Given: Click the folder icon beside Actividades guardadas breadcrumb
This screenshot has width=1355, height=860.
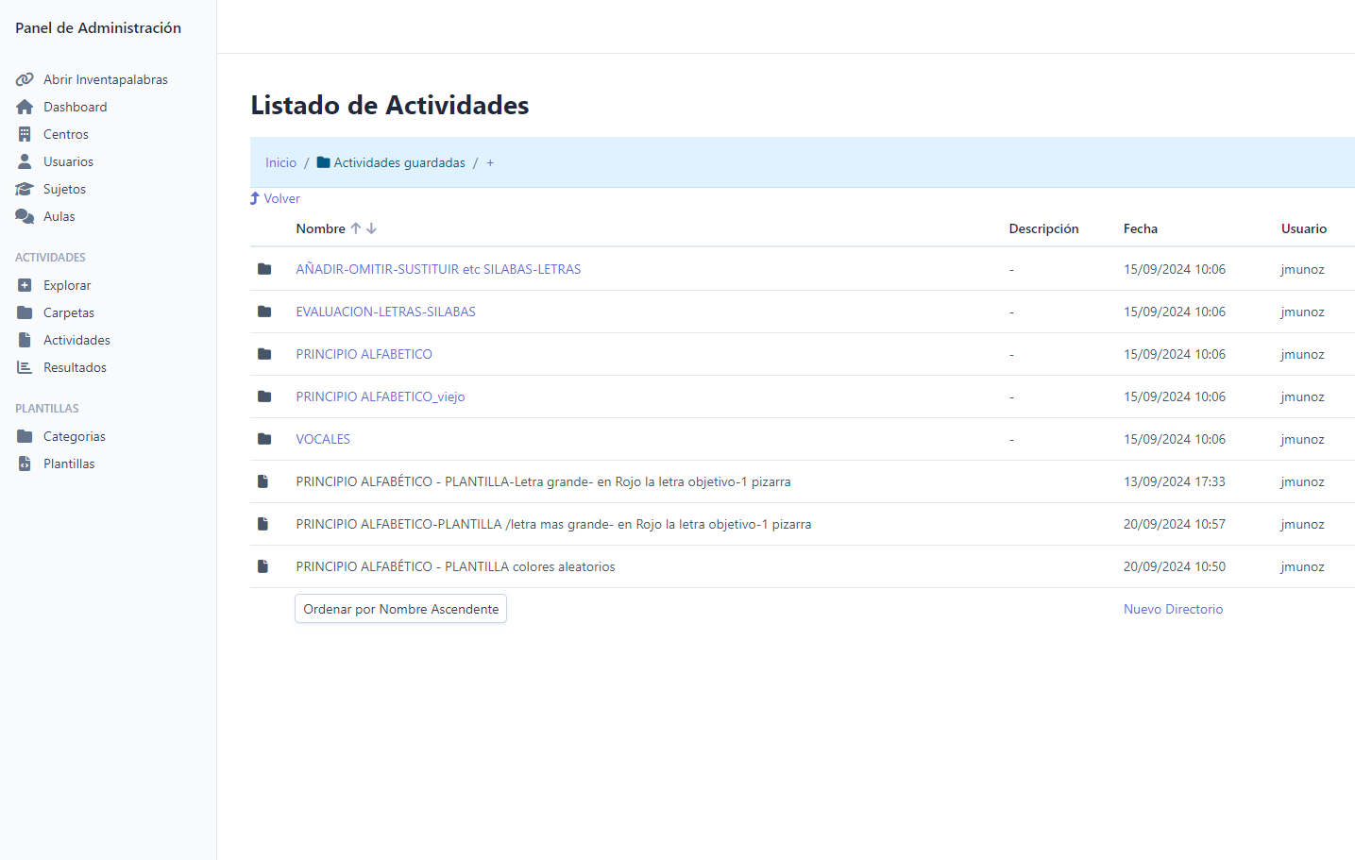Looking at the screenshot, I should pyautogui.click(x=323, y=162).
